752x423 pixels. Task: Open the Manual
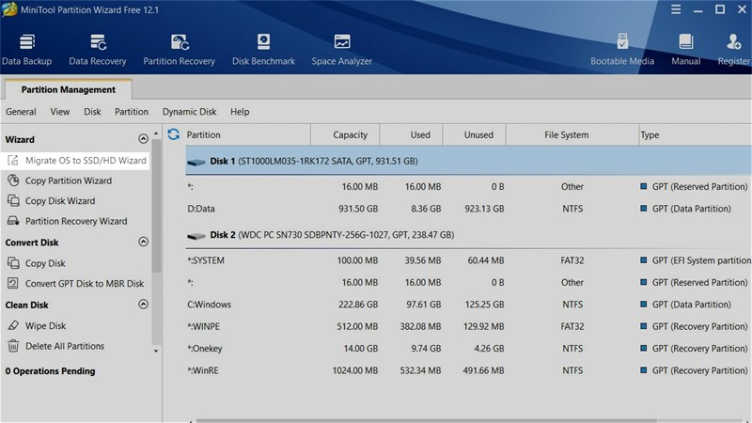tap(686, 50)
